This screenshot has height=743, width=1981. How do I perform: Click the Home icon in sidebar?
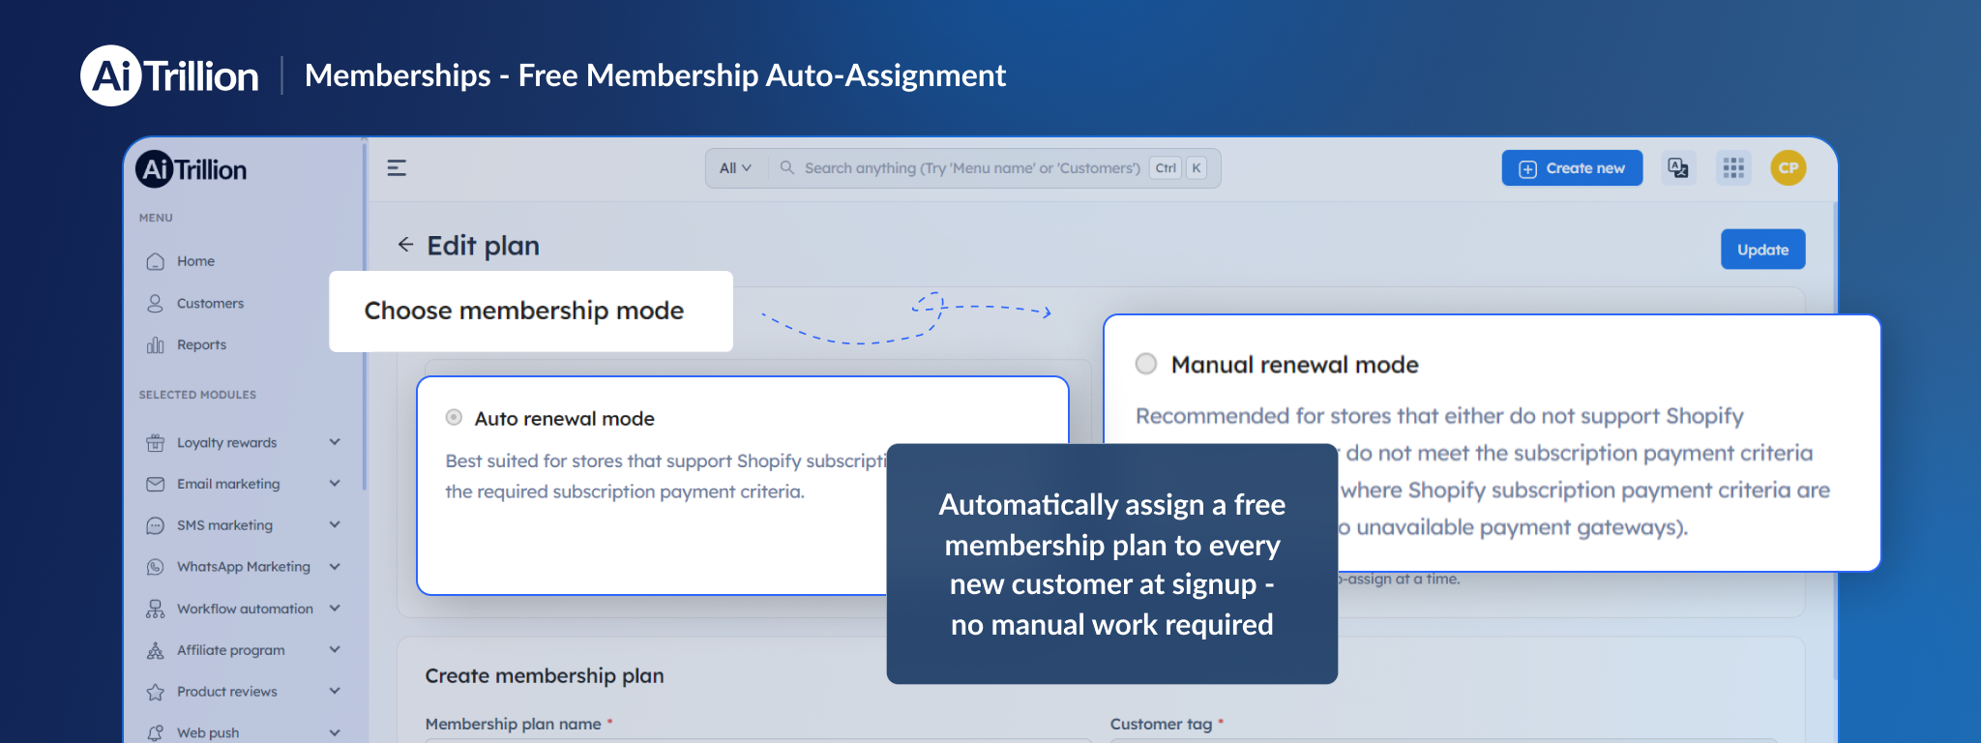[155, 261]
